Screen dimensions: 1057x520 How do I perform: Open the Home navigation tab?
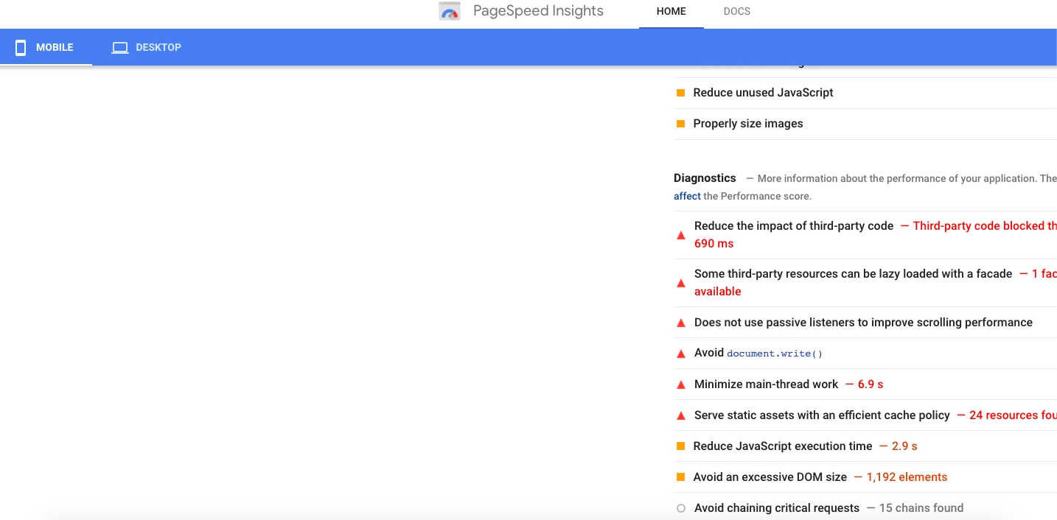[x=671, y=12]
